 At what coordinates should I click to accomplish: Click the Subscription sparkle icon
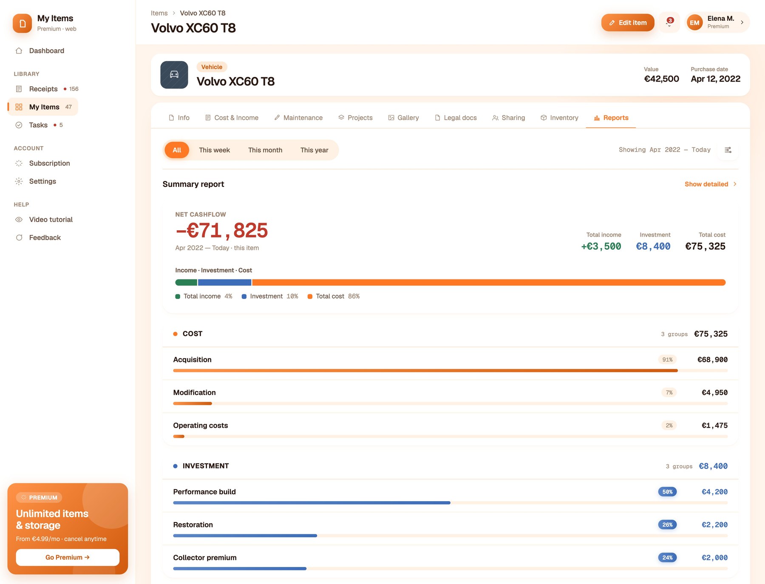[19, 163]
